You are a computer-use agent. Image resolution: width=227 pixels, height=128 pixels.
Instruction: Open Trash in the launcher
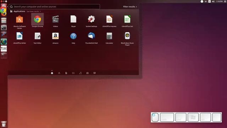(x=4, y=124)
